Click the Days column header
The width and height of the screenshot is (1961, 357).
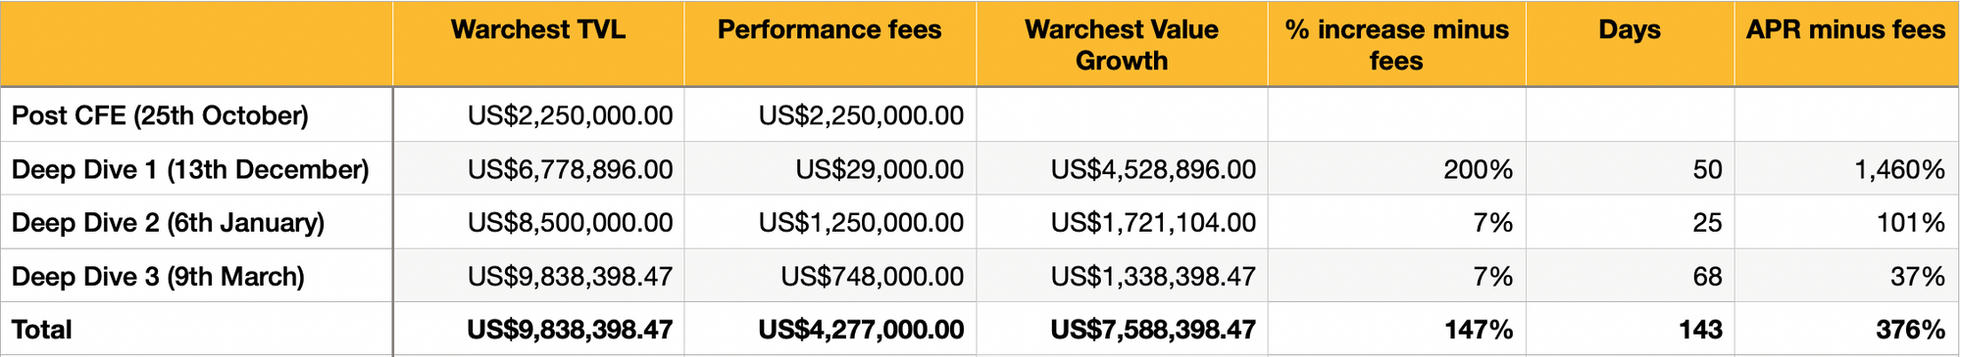pyautogui.click(x=1630, y=44)
